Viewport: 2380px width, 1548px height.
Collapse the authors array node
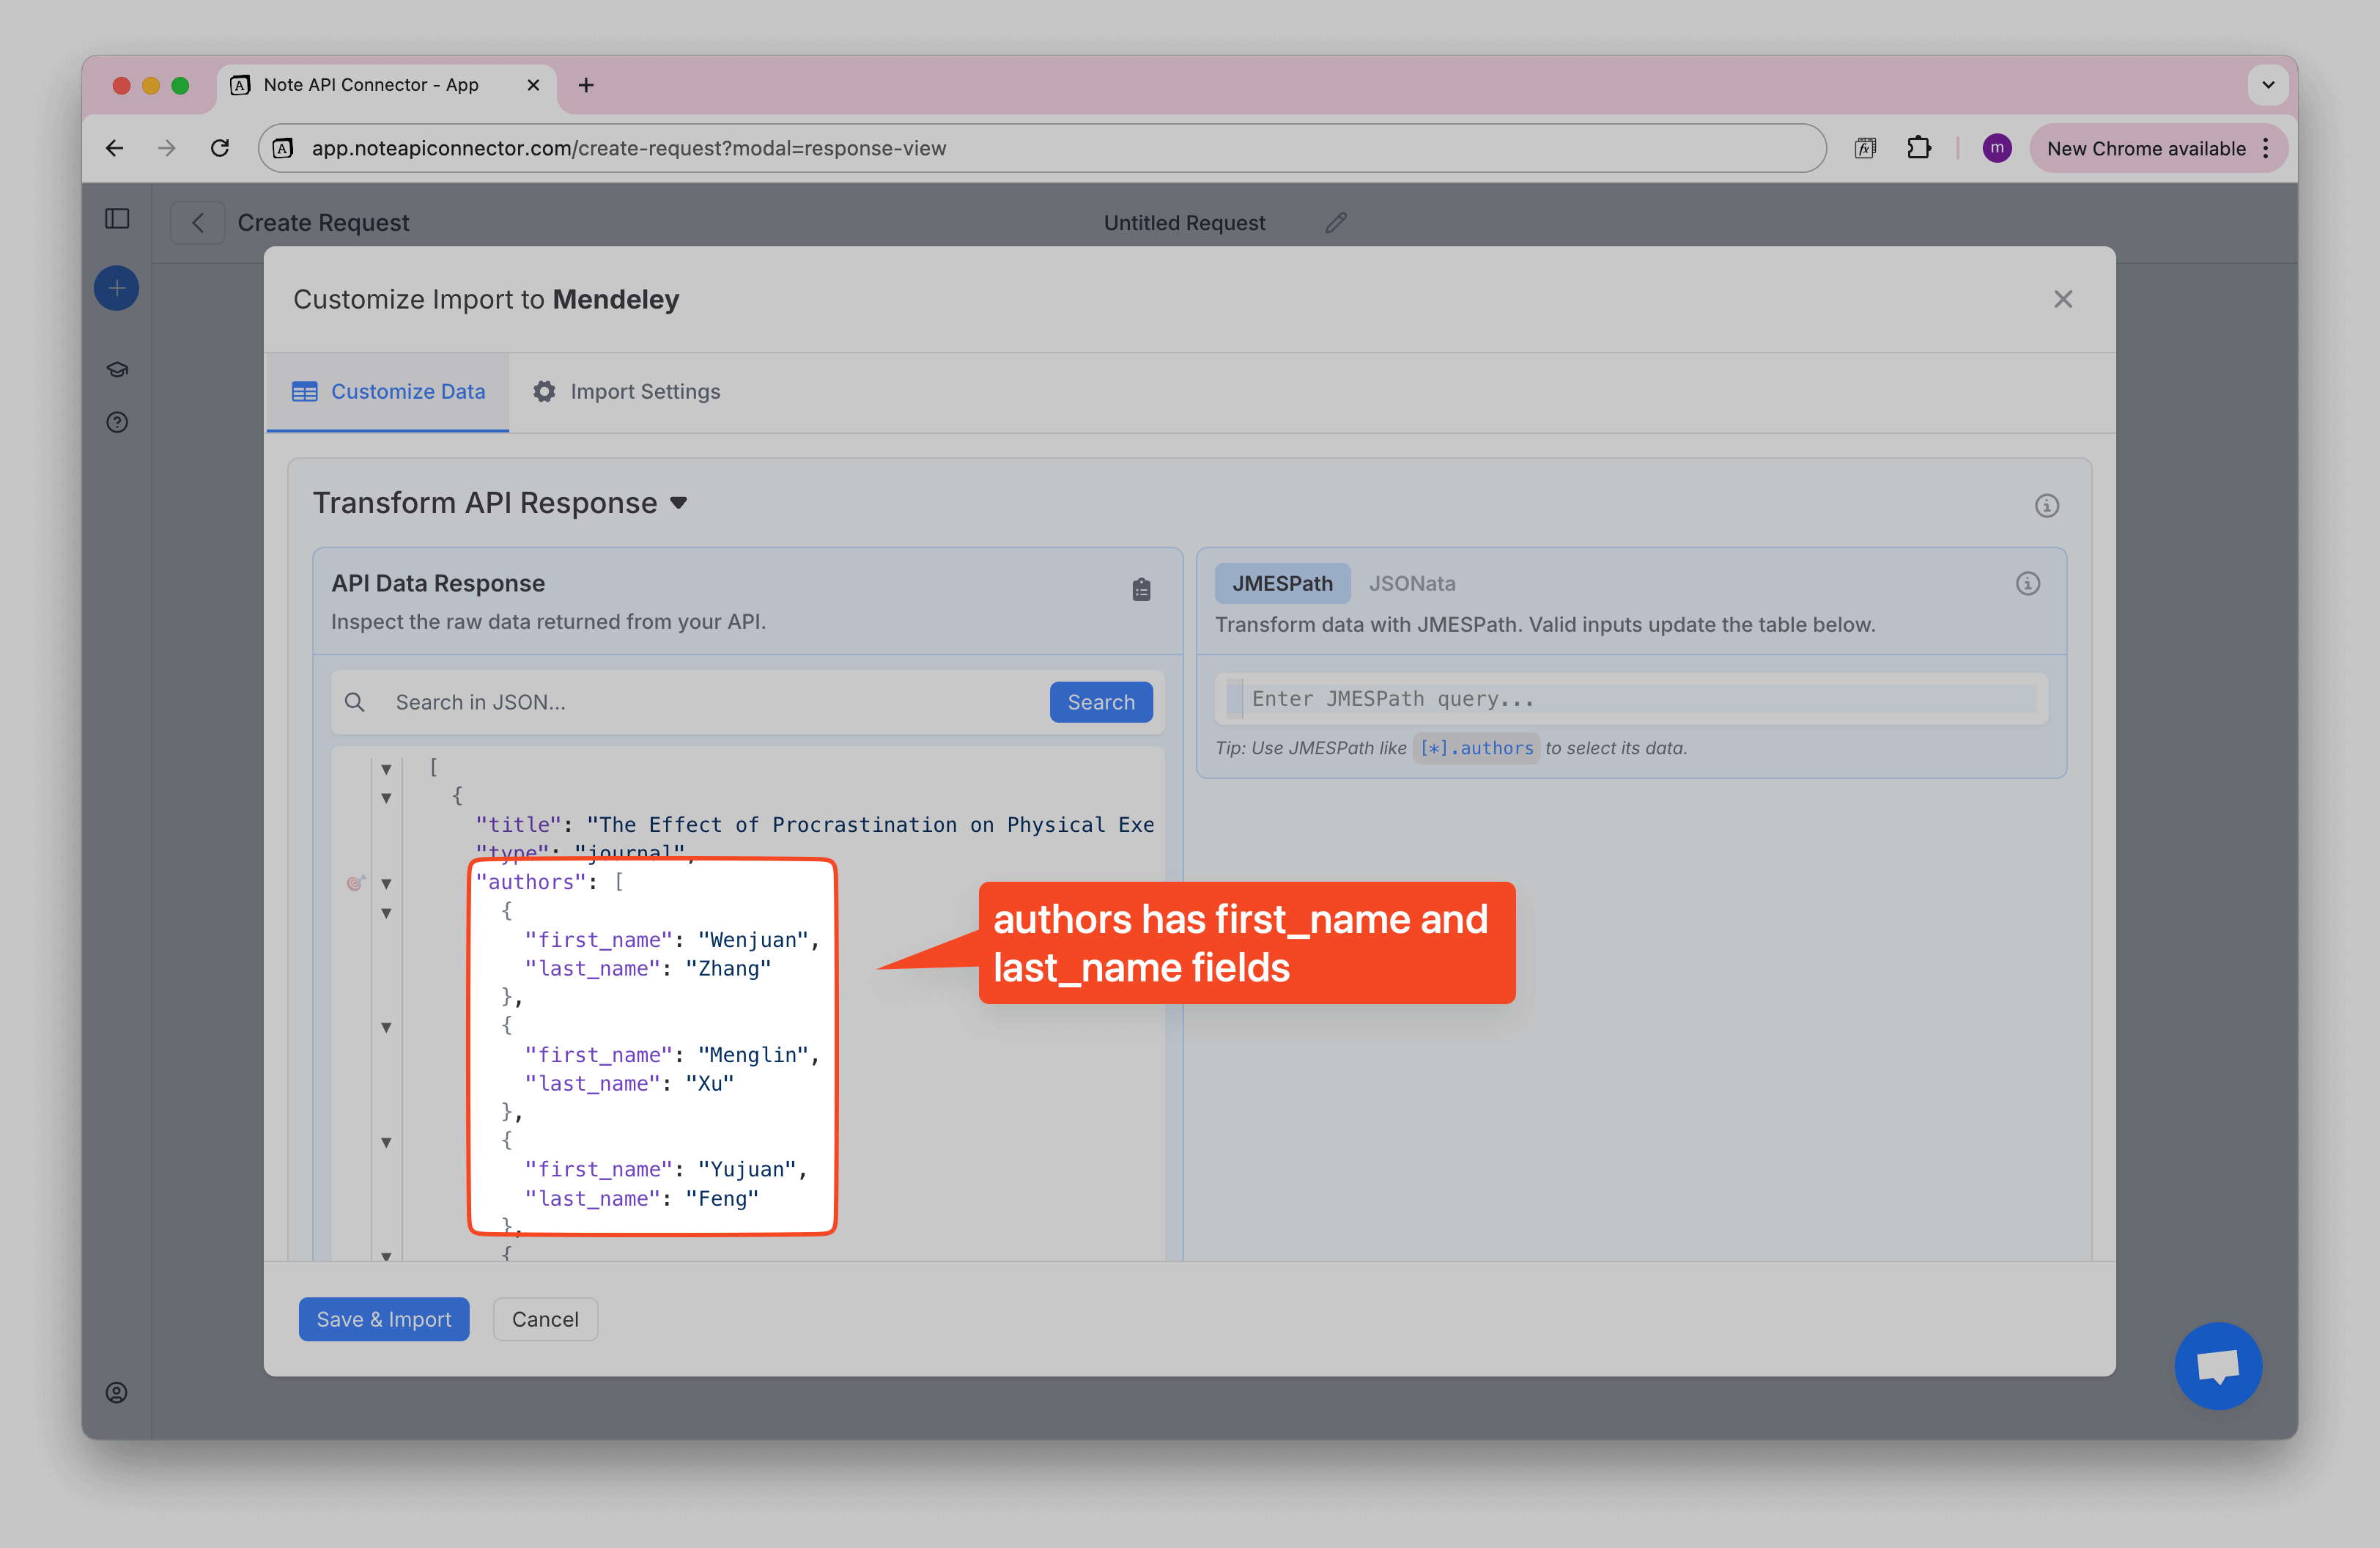click(x=386, y=884)
